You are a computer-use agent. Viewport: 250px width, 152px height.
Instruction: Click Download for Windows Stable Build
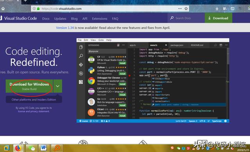(29, 86)
